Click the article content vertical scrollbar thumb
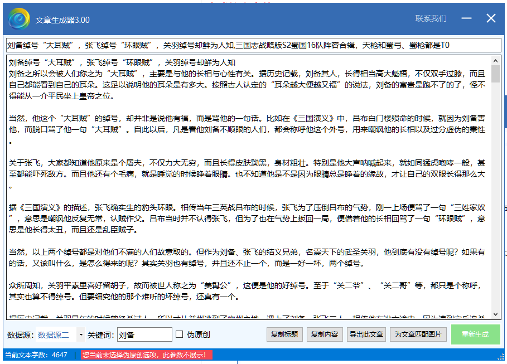507x364 pixels. [x=495, y=74]
